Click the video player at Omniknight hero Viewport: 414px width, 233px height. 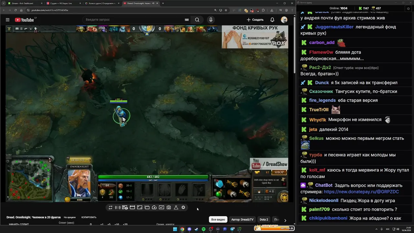[x=121, y=116]
